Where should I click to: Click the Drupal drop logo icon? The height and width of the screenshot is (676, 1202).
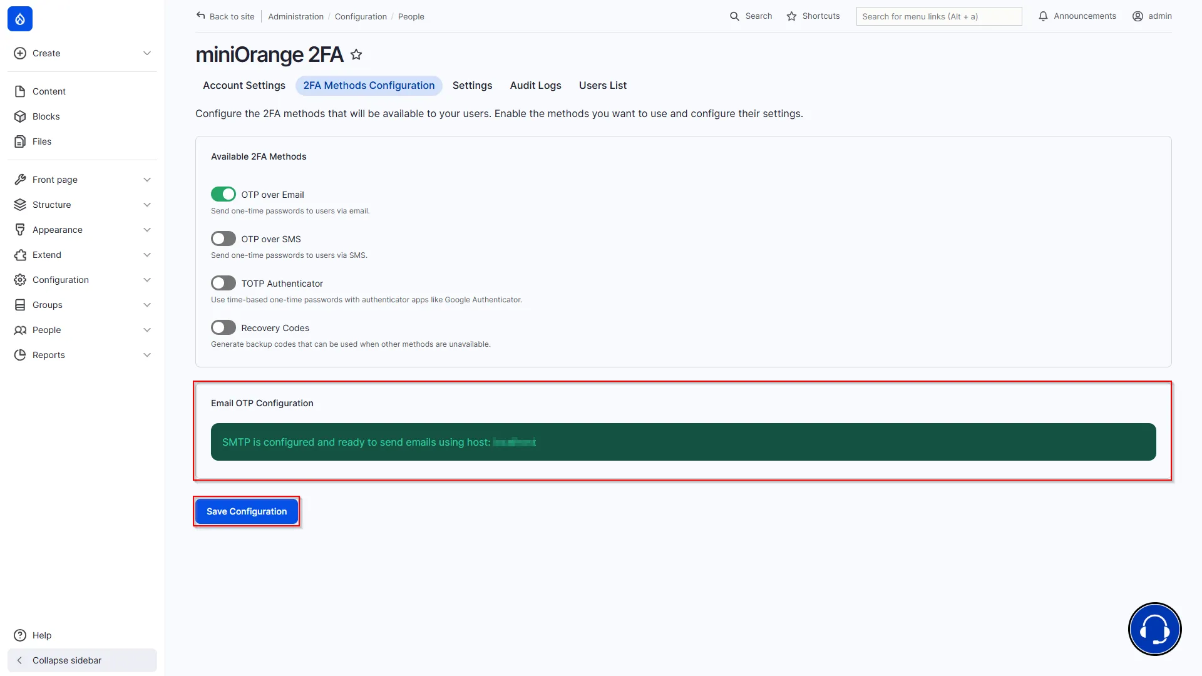[20, 19]
